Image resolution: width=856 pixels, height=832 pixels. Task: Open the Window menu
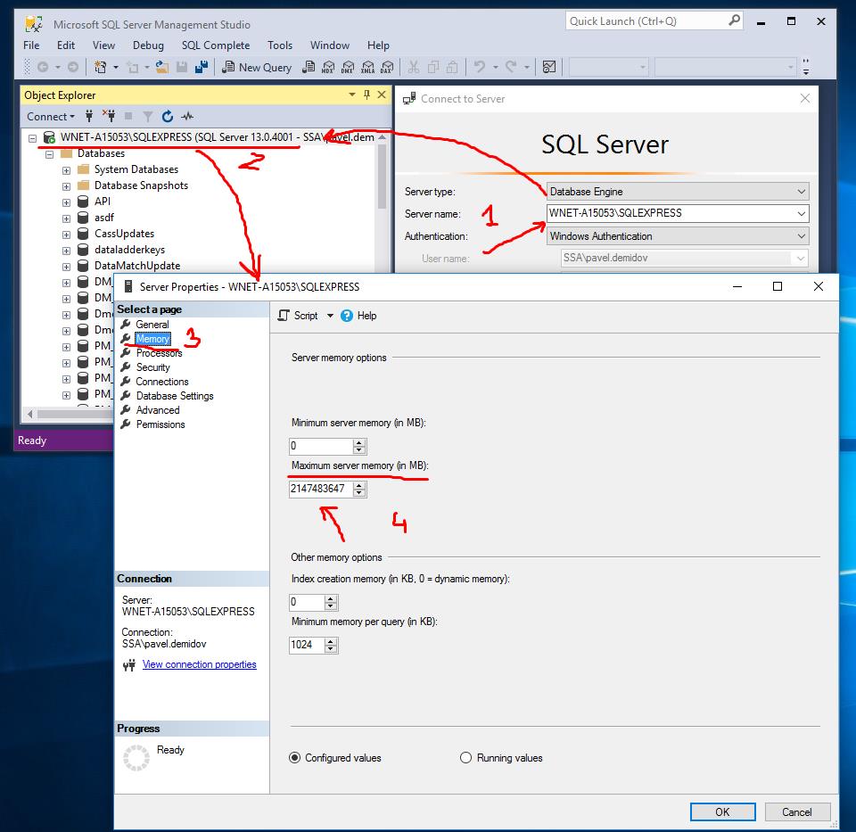[x=330, y=45]
